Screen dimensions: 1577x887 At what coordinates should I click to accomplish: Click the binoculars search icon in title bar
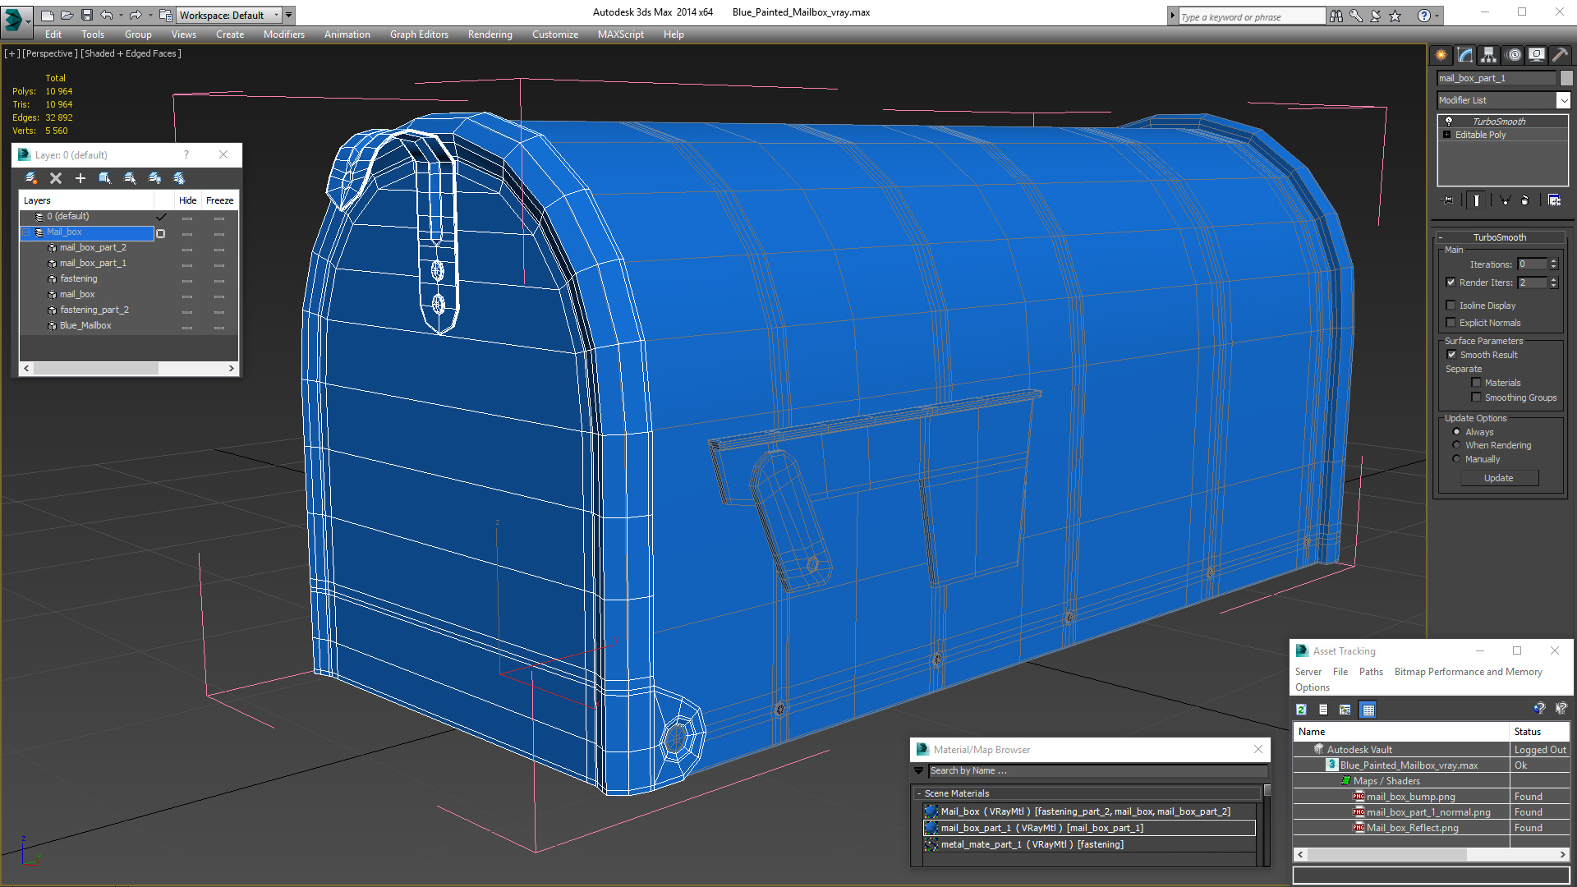pos(1336,16)
